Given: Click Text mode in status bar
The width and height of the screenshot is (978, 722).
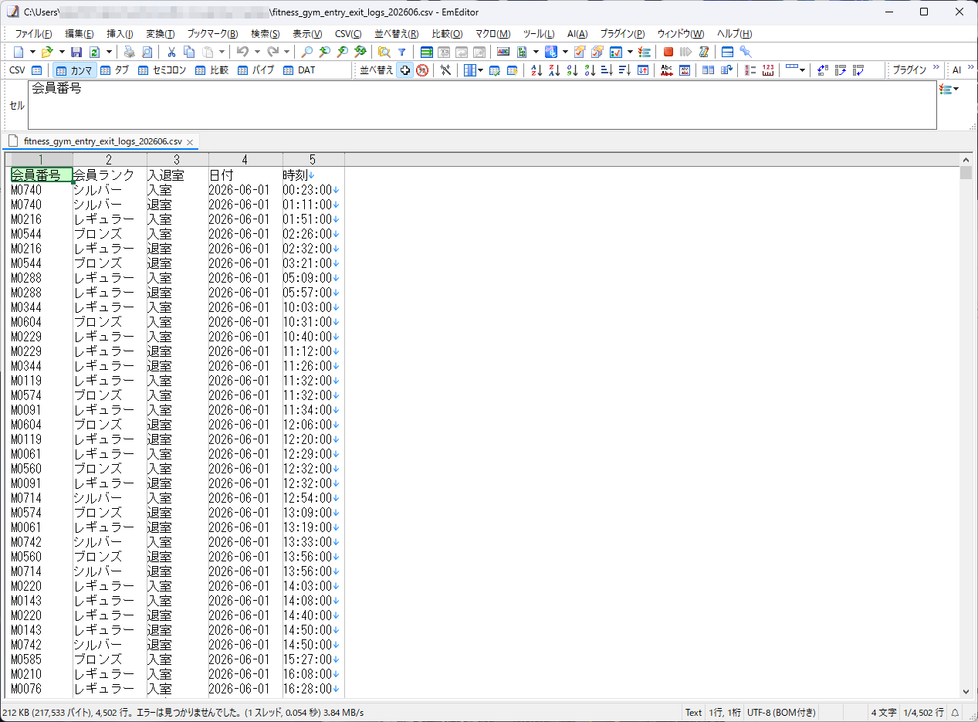Looking at the screenshot, I should coord(693,713).
